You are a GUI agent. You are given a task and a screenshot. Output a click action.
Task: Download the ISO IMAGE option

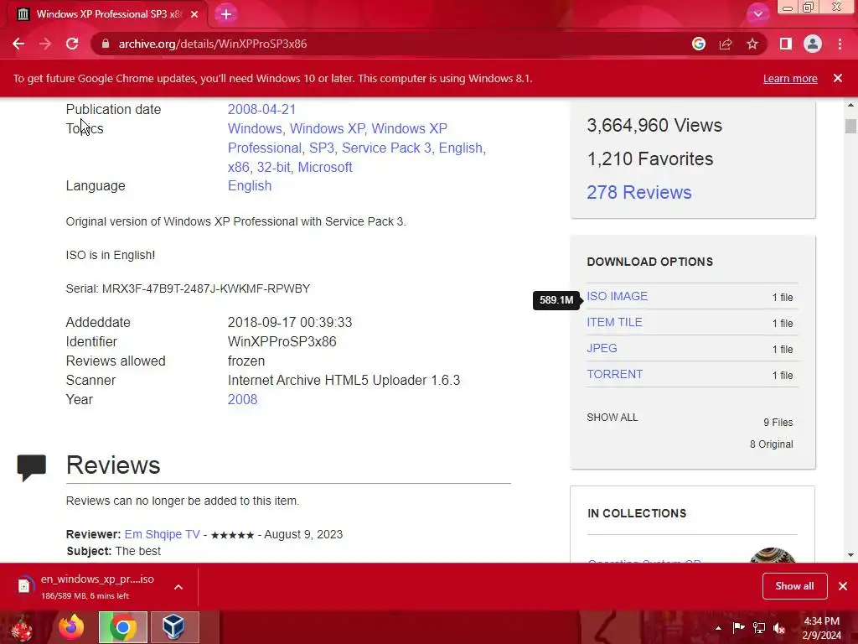[x=618, y=296]
